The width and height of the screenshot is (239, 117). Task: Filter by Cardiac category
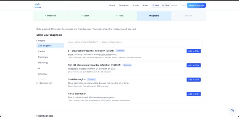50,51
